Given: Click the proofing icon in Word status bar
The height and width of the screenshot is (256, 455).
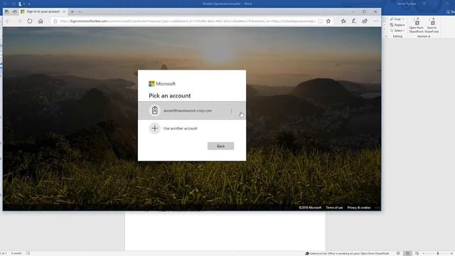Looking at the screenshot, I should tap(28, 253).
